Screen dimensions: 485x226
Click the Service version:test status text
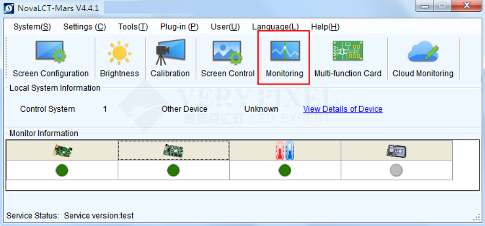pyautogui.click(x=99, y=216)
